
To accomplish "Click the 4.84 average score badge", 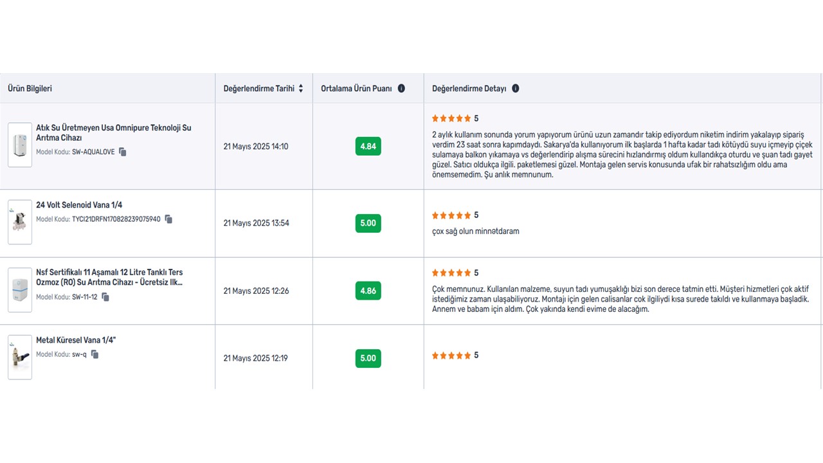I will (368, 146).
